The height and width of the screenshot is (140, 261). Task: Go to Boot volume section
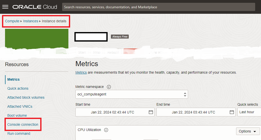coord(17,115)
